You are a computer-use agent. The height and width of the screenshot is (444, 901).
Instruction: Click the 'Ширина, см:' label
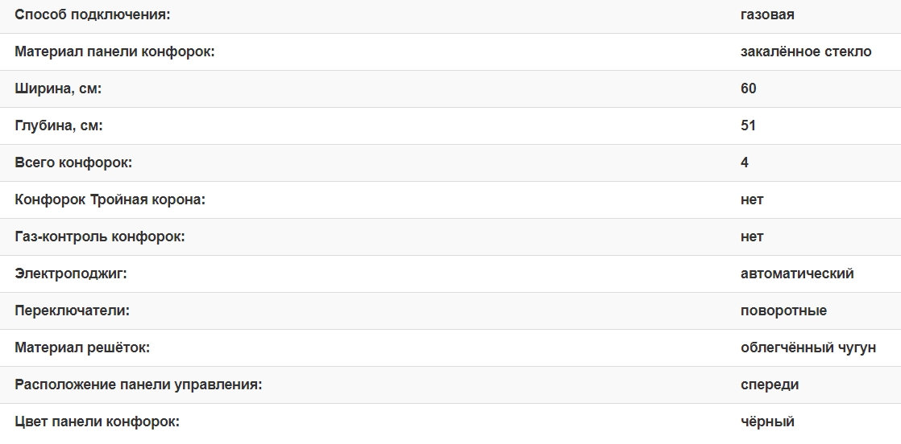pos(58,88)
